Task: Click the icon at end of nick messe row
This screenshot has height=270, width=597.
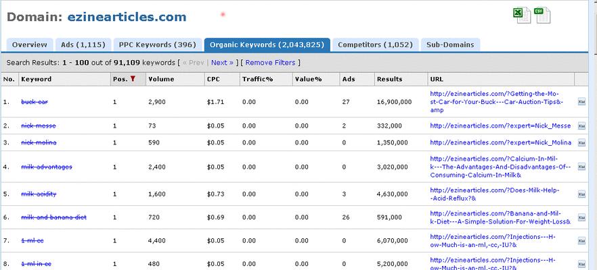Action: (581, 126)
